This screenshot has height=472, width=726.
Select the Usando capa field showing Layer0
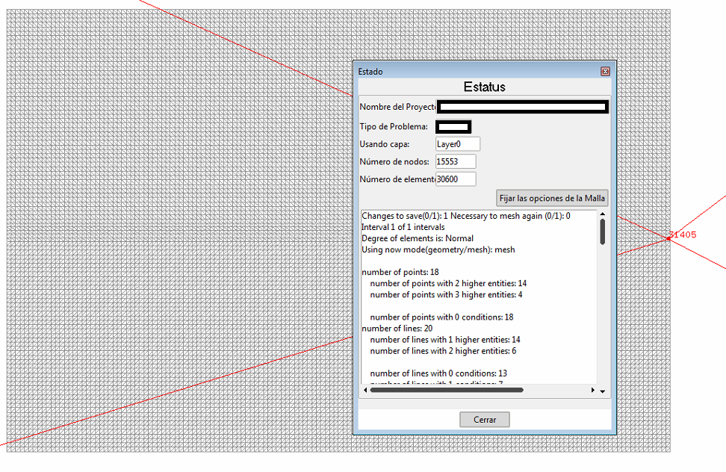(x=457, y=144)
